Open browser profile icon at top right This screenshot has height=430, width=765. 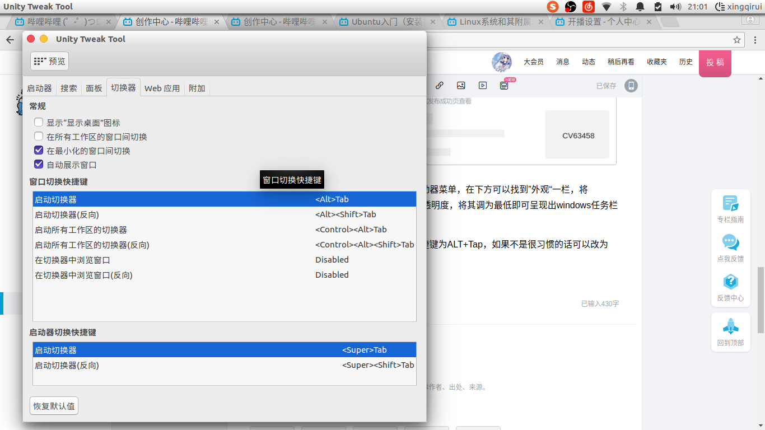point(750,20)
